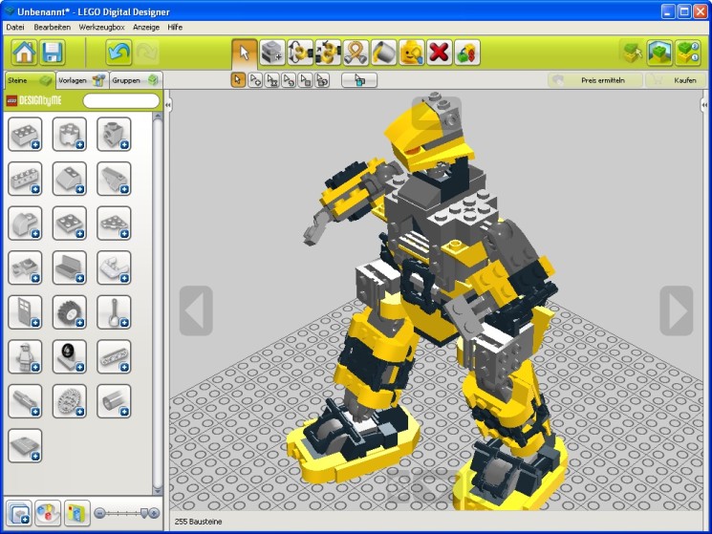Enable color selection sub-tool
The width and height of the screenshot is (712, 534).
pos(289,80)
